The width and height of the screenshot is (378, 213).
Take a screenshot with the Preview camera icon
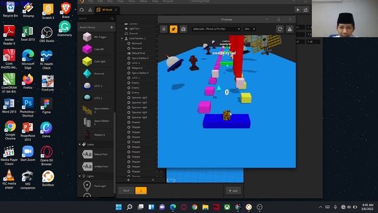coord(183,29)
